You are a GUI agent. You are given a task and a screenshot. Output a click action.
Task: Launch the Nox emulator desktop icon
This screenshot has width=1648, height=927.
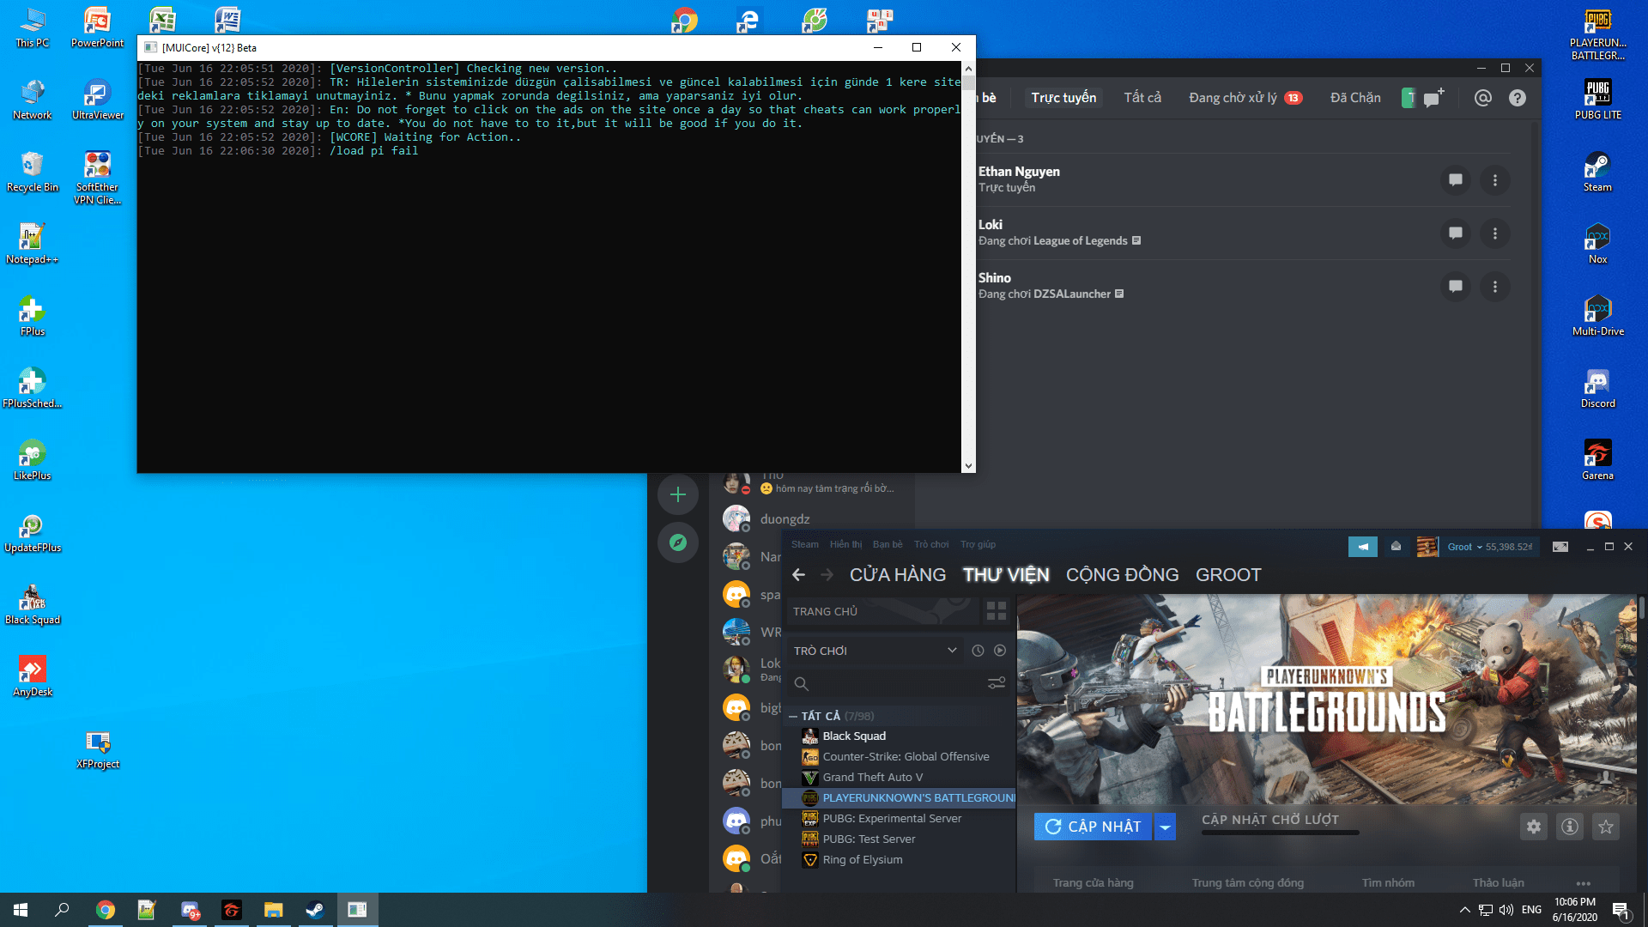pyautogui.click(x=1597, y=244)
